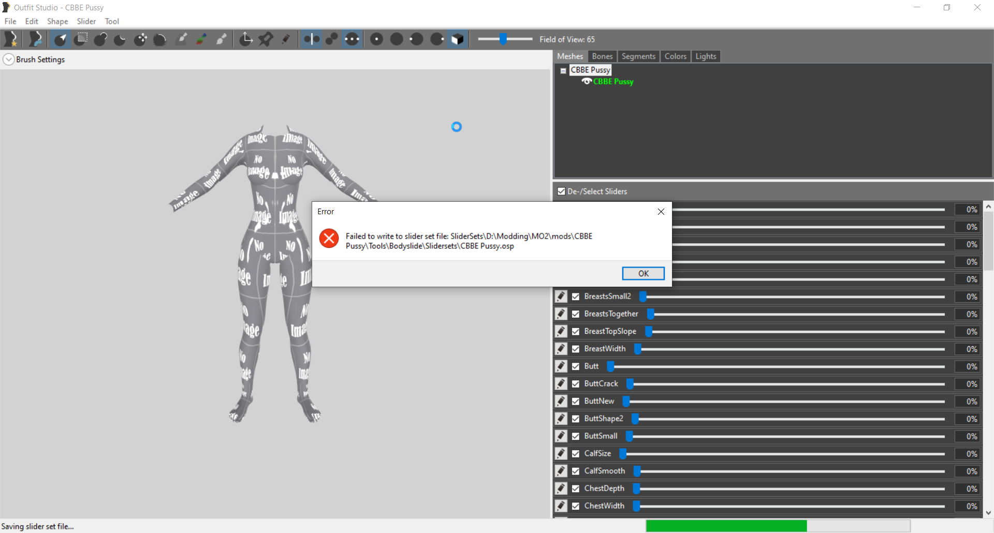Hide the CBBE Pussy mesh eye icon
This screenshot has width=994, height=533.
[587, 81]
